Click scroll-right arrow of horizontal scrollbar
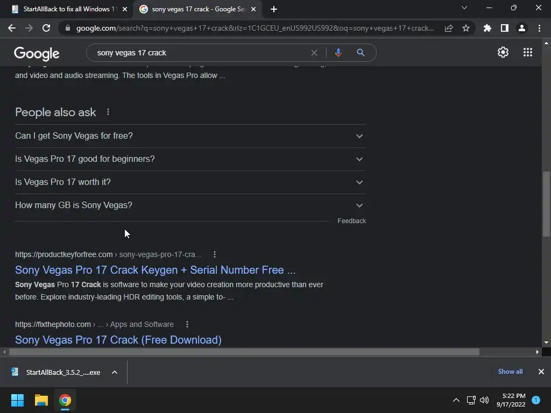Image resolution: width=551 pixels, height=413 pixels. point(538,352)
